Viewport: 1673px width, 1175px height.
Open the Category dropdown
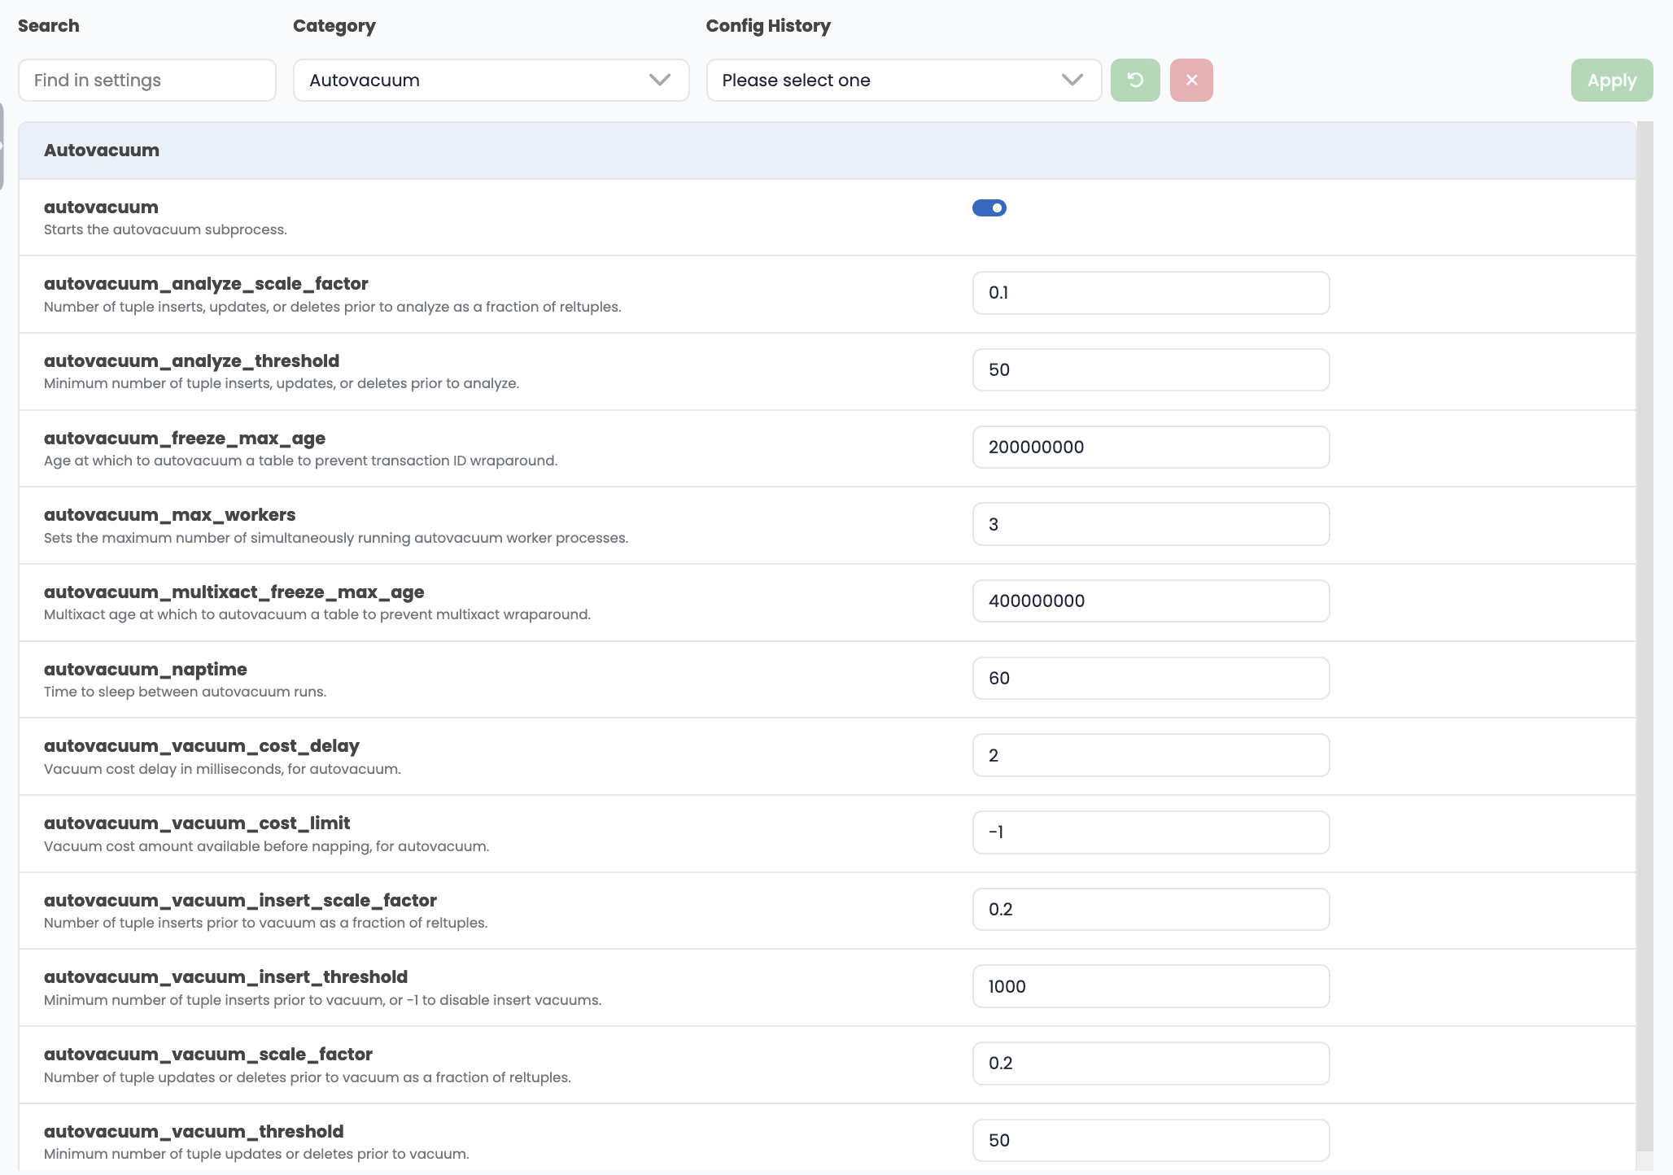pyautogui.click(x=490, y=80)
